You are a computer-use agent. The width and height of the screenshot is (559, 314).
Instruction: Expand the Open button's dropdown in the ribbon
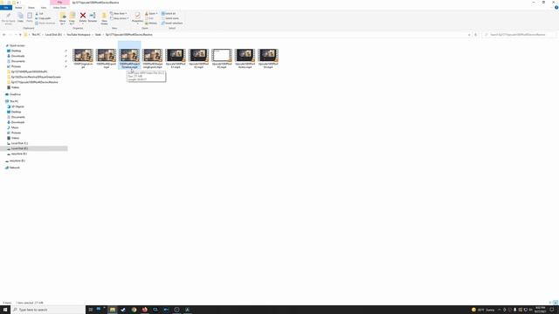point(156,14)
